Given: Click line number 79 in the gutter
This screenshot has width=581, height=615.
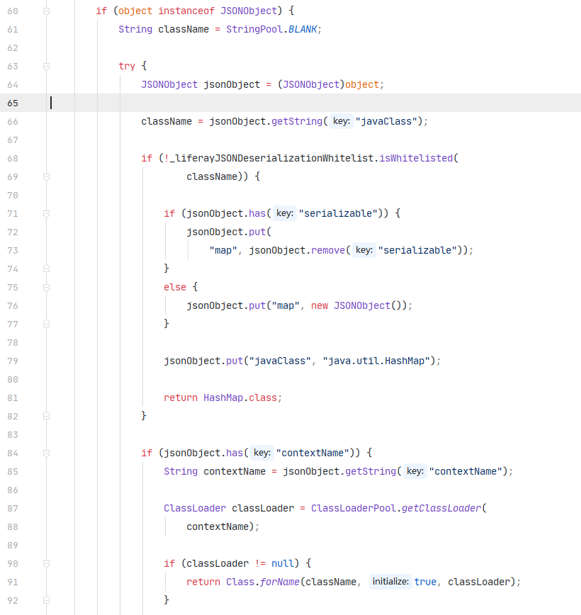Looking at the screenshot, I should coord(13,361).
